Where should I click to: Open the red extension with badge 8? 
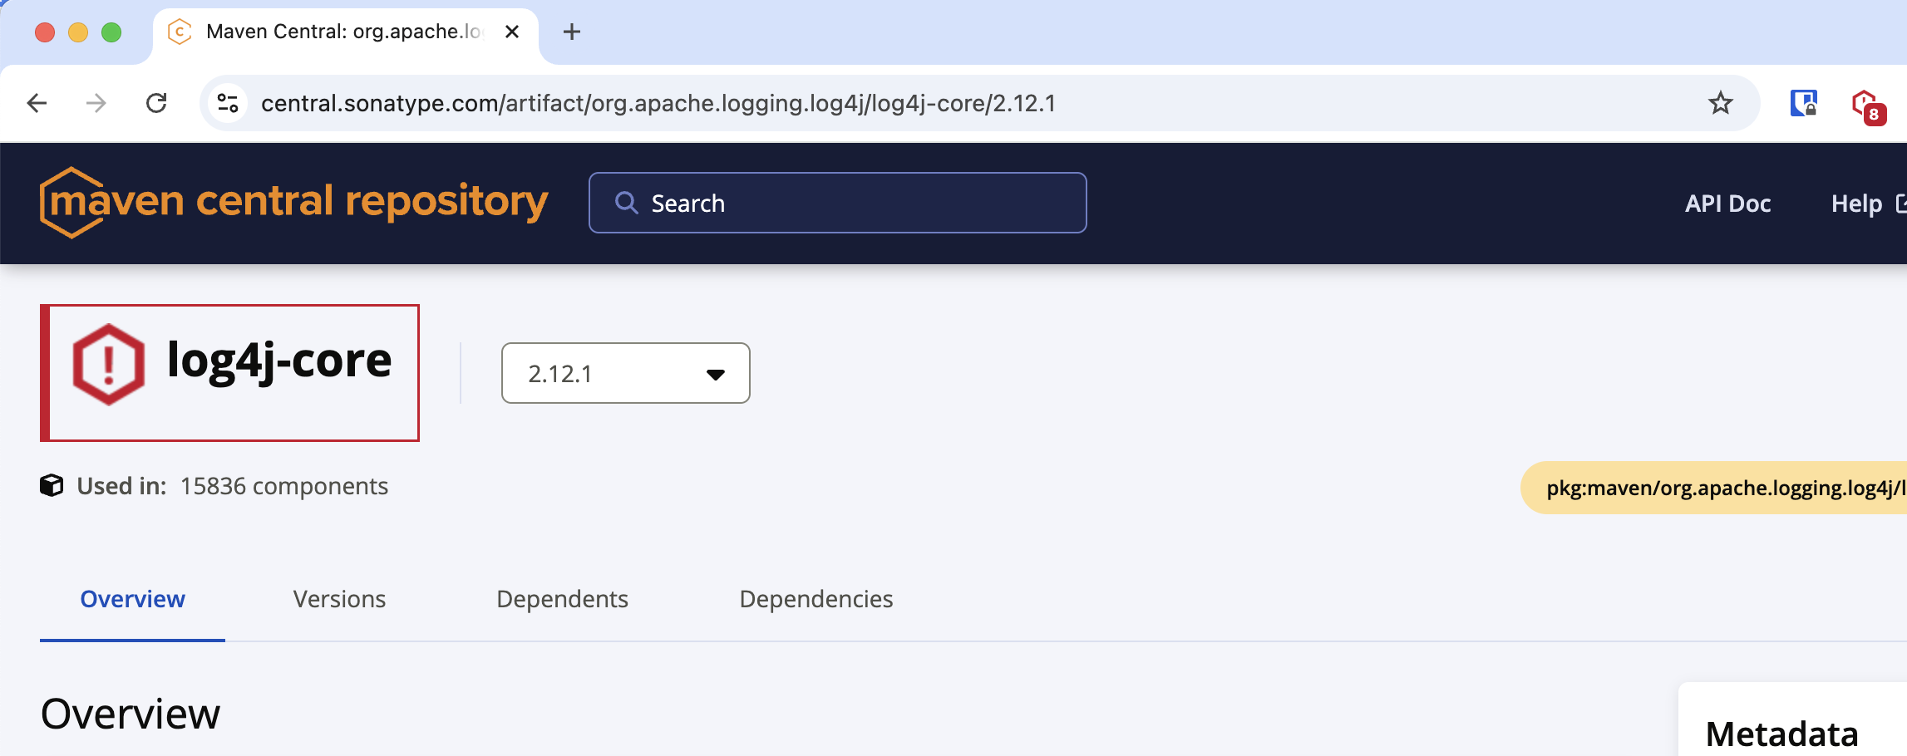pos(1868,106)
